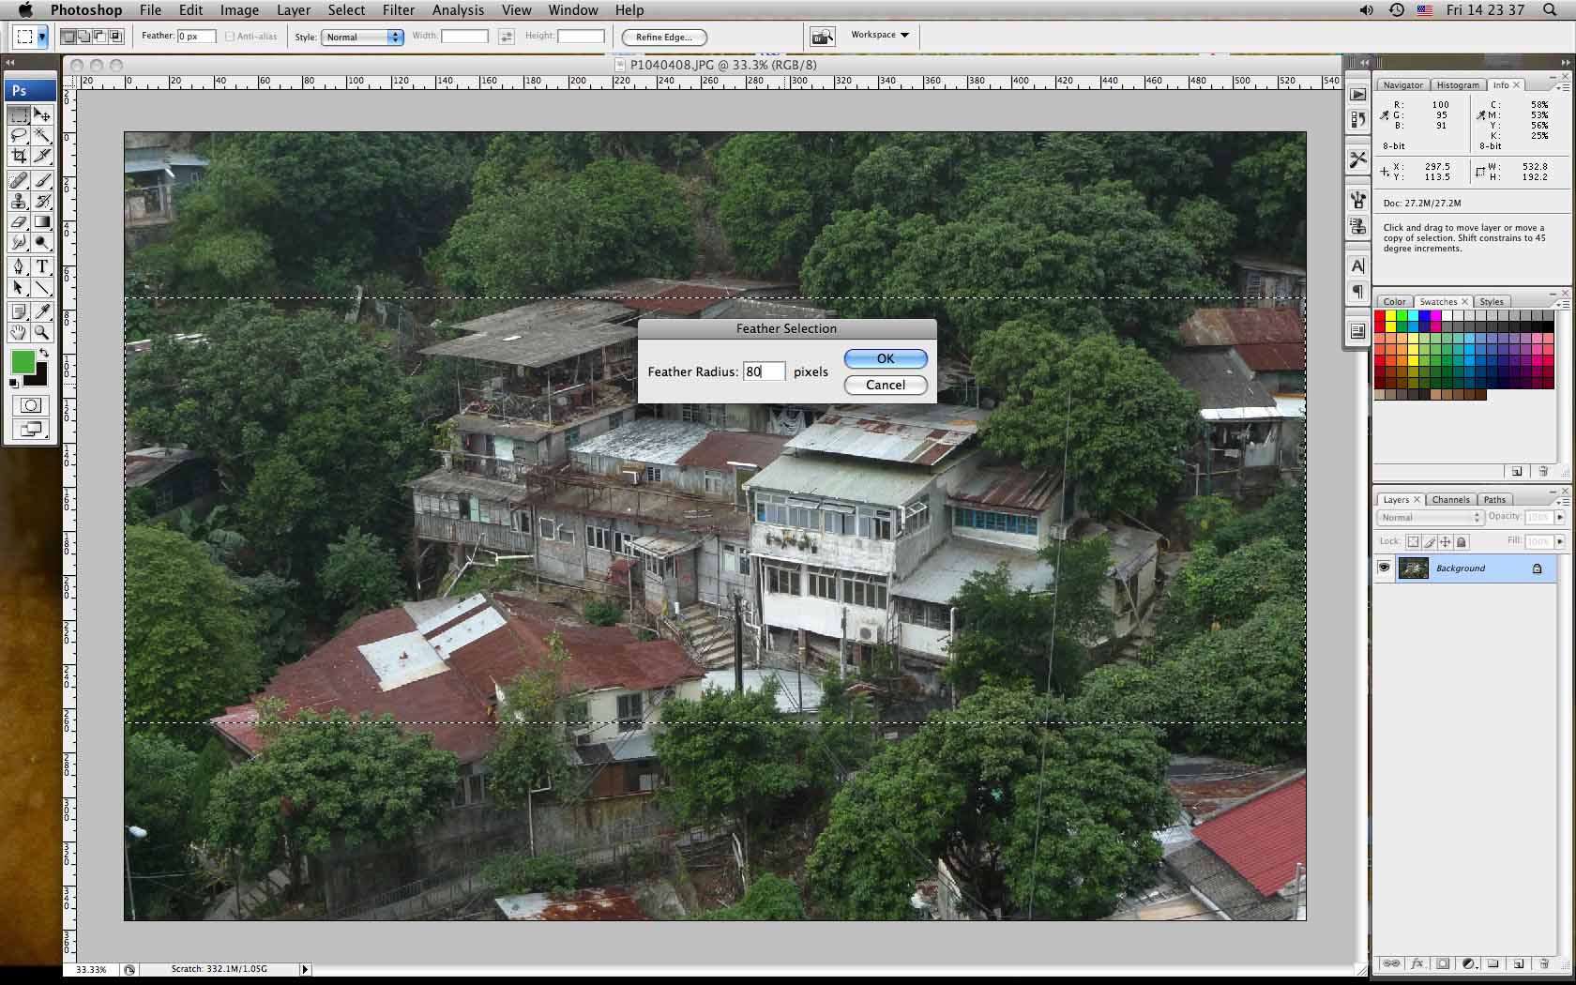1576x985 pixels.
Task: Choose Add to selection mode
Action: (x=84, y=37)
